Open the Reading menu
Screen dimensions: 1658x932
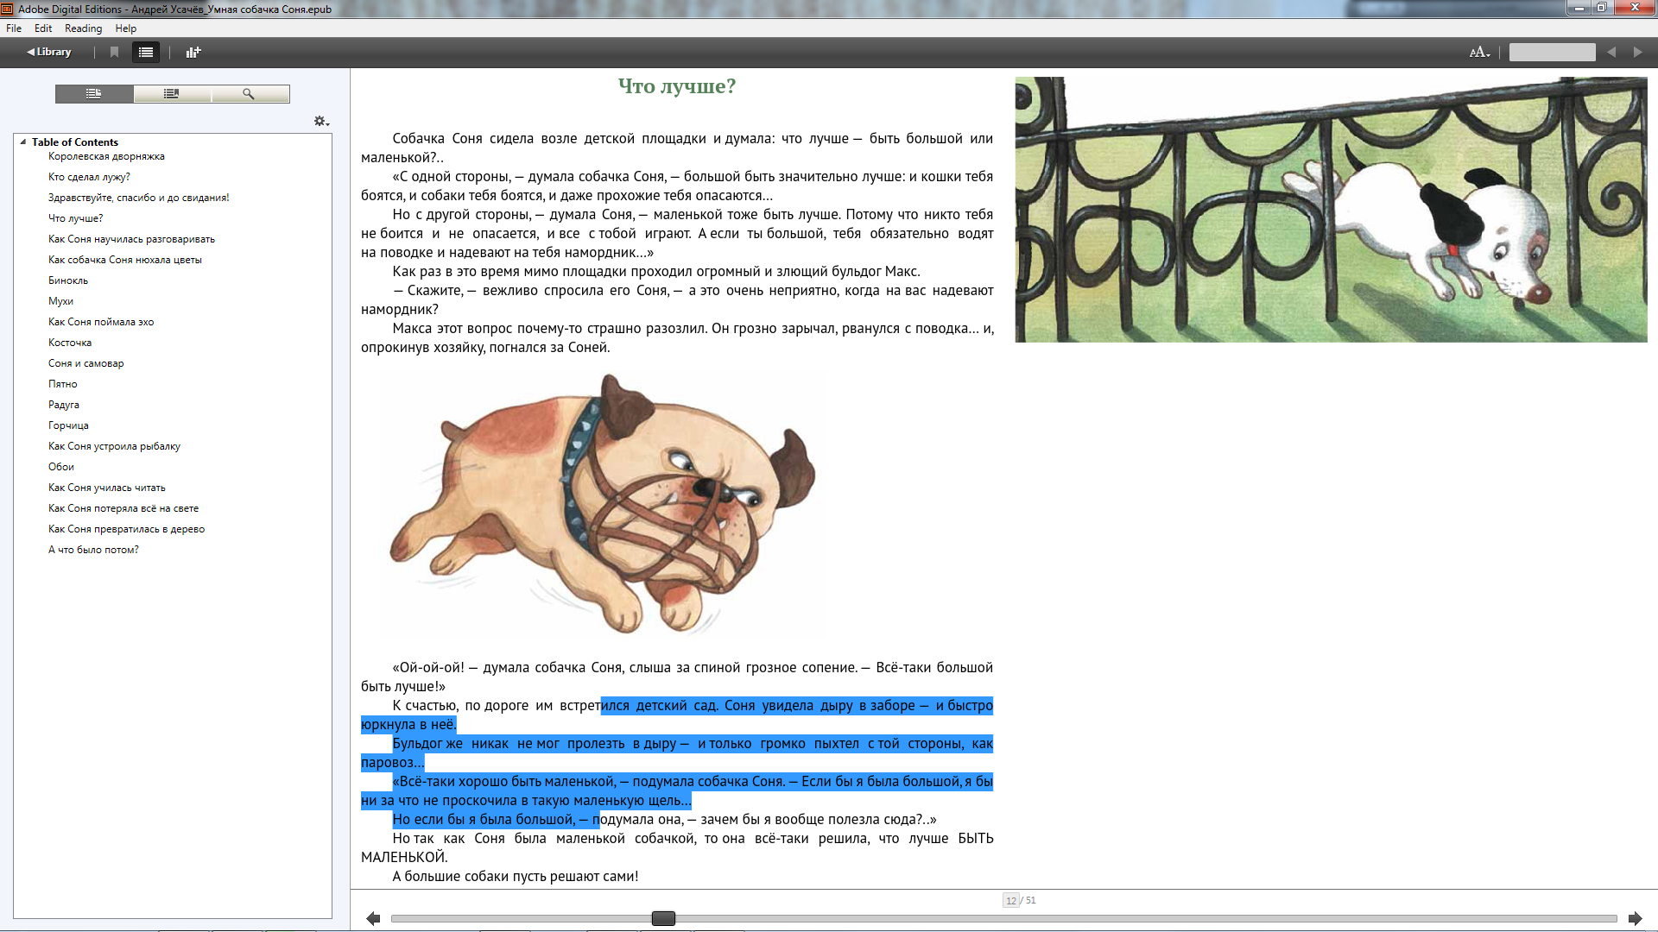coord(83,28)
